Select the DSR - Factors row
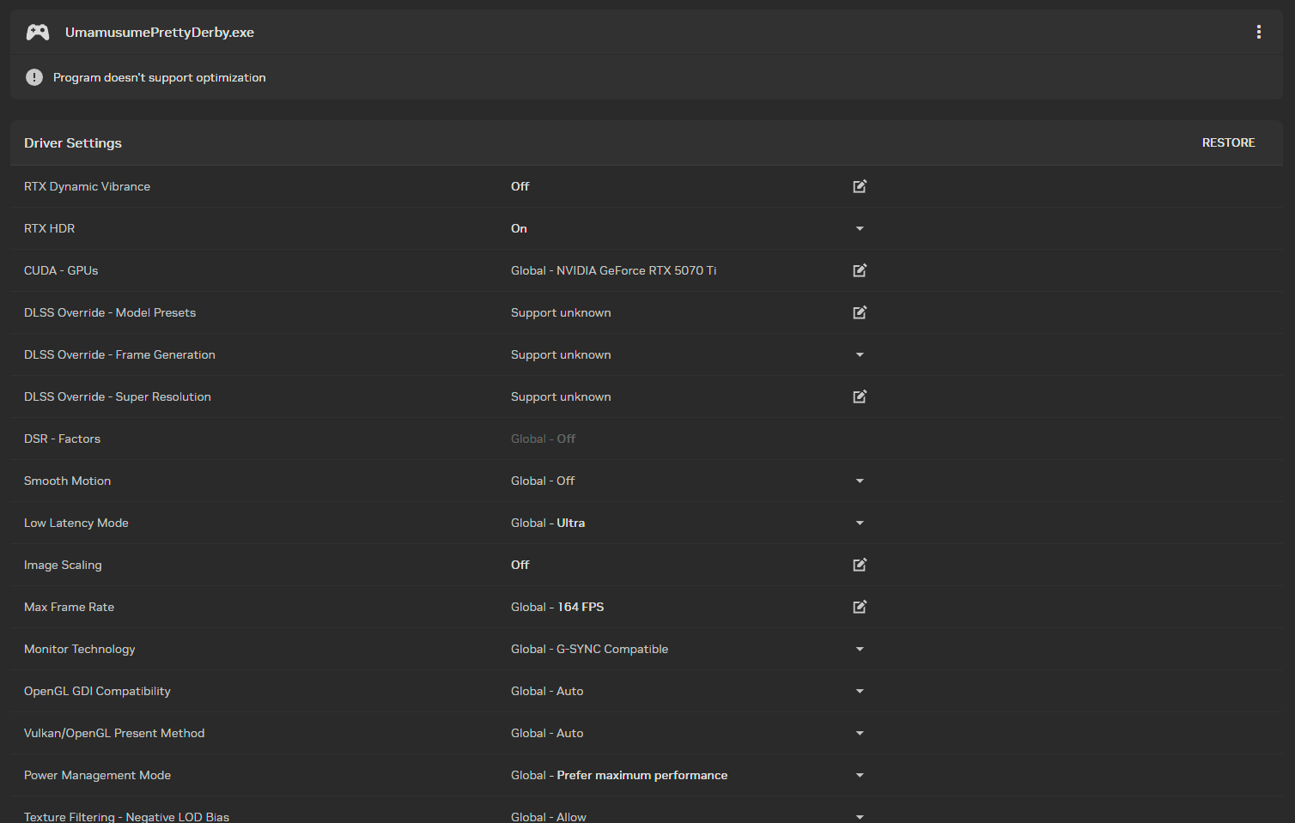Image resolution: width=1295 pixels, height=823 pixels. (x=647, y=439)
